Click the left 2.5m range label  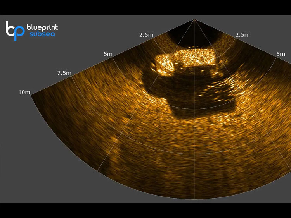146,35
